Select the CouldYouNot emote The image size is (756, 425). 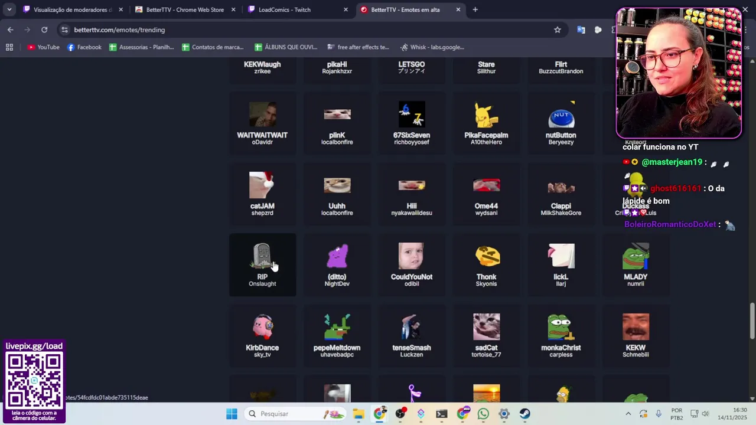tap(412, 265)
